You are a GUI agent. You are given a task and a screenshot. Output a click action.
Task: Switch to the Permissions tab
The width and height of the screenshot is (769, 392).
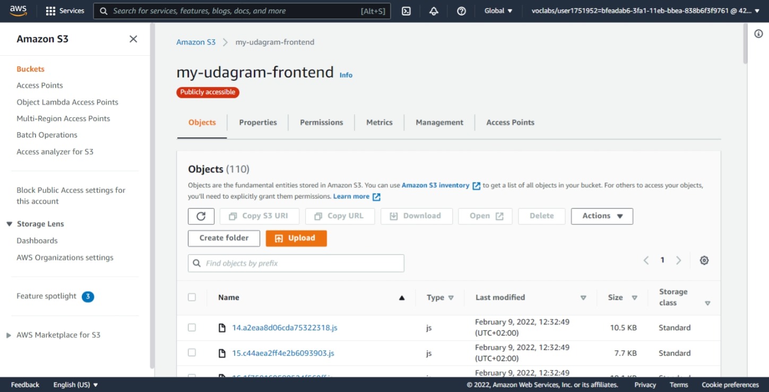[321, 122]
